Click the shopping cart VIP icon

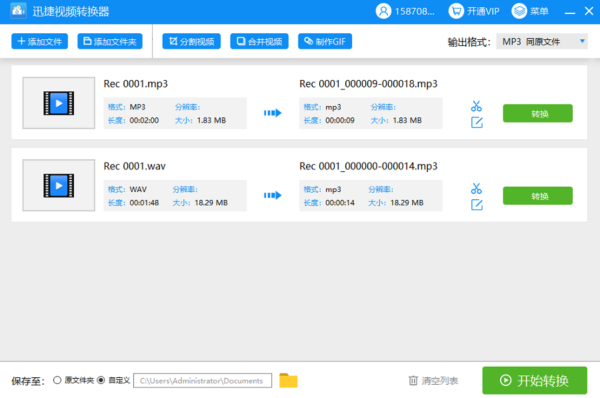point(456,11)
